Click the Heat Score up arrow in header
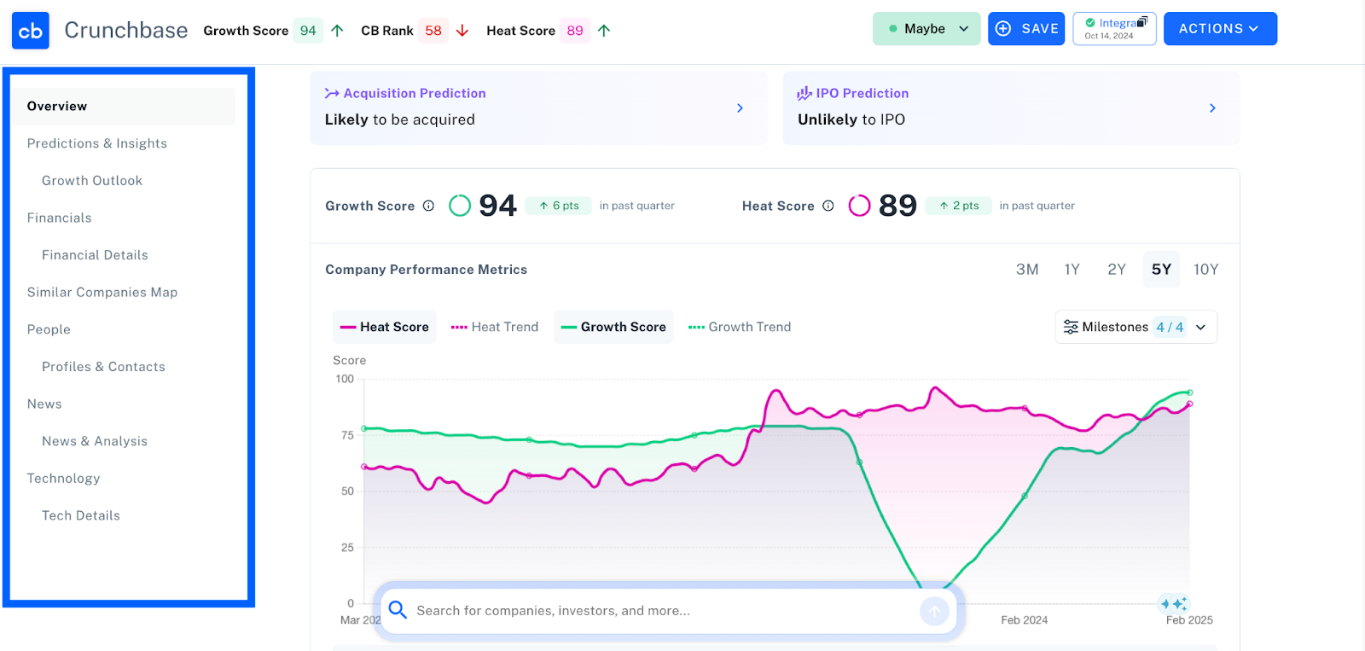Viewport: 1365px width, 651px height. [604, 31]
